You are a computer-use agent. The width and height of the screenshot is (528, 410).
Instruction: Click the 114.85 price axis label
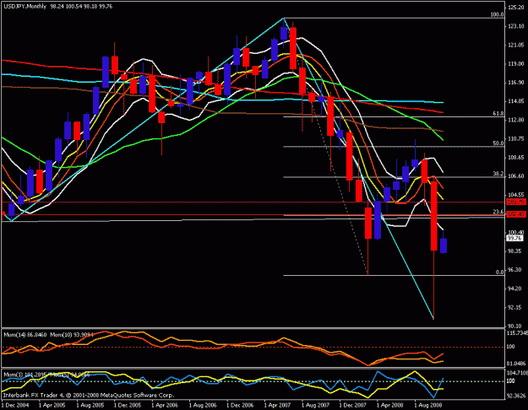click(516, 101)
